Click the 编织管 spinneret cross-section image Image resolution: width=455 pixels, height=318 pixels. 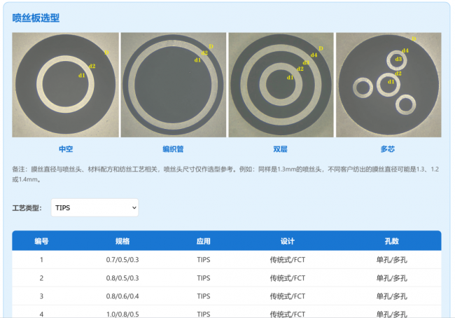pos(173,85)
